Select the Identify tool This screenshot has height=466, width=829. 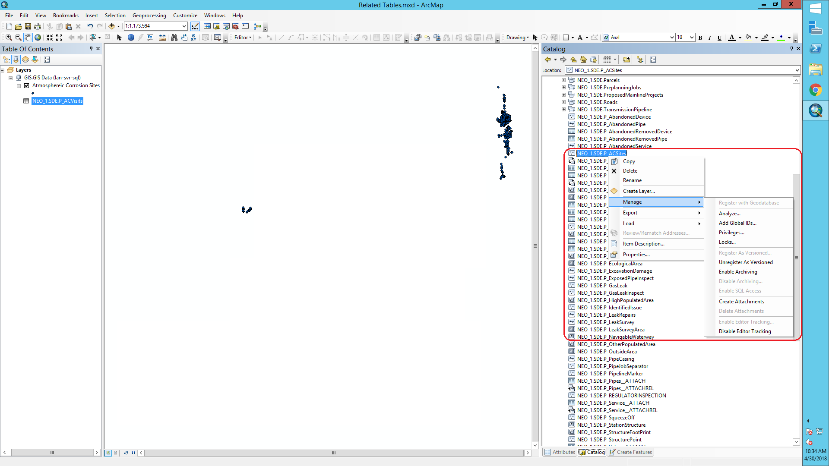pyautogui.click(x=131, y=38)
